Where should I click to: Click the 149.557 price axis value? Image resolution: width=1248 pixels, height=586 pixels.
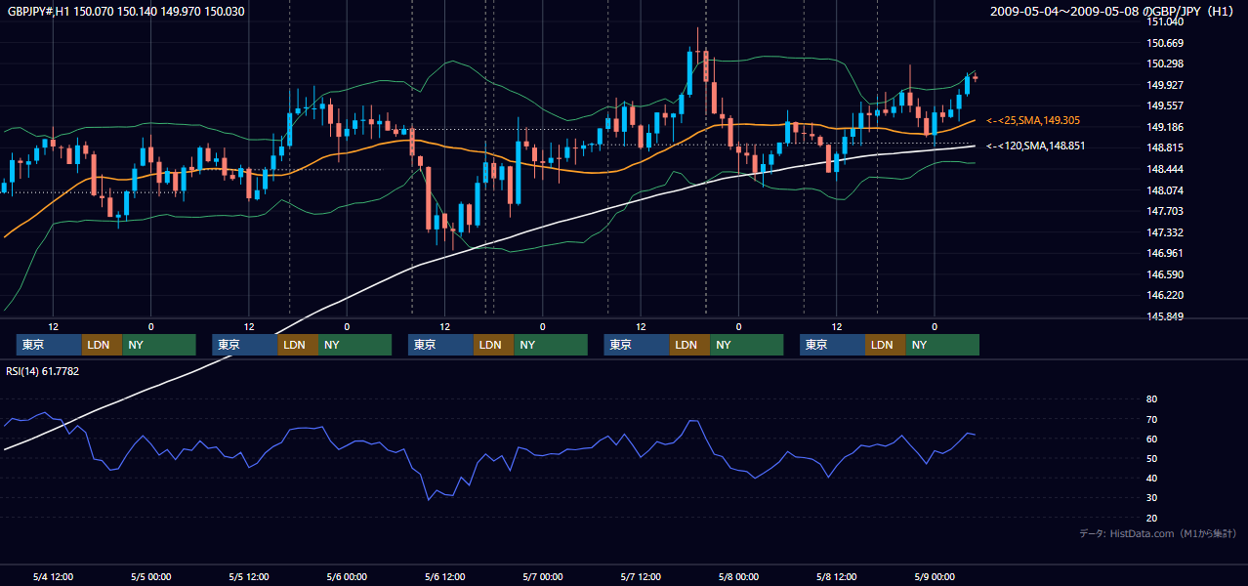(x=1165, y=106)
